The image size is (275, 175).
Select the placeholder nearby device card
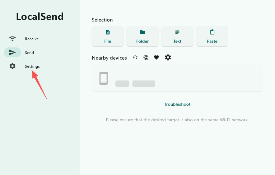point(177,78)
